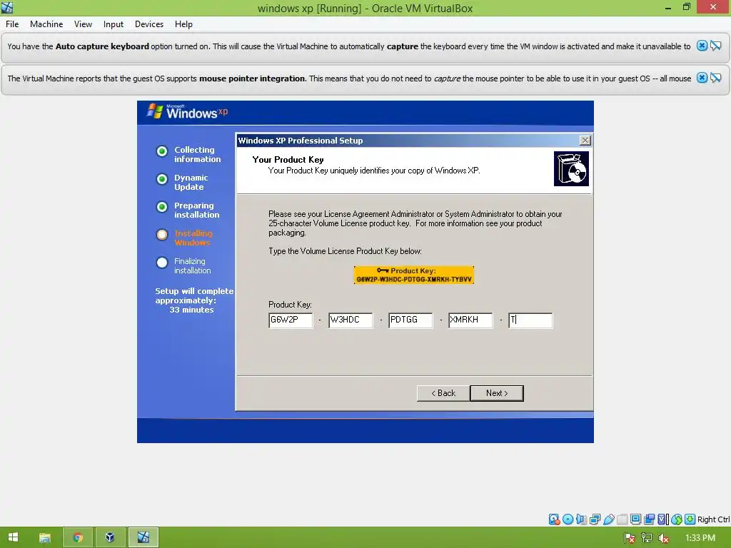Viewport: 731px width, 548px height.
Task: Click the VirtualBox window title icon
Action: pyautogui.click(x=7, y=7)
